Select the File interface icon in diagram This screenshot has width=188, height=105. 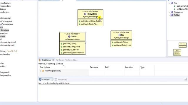[x=120, y=35]
